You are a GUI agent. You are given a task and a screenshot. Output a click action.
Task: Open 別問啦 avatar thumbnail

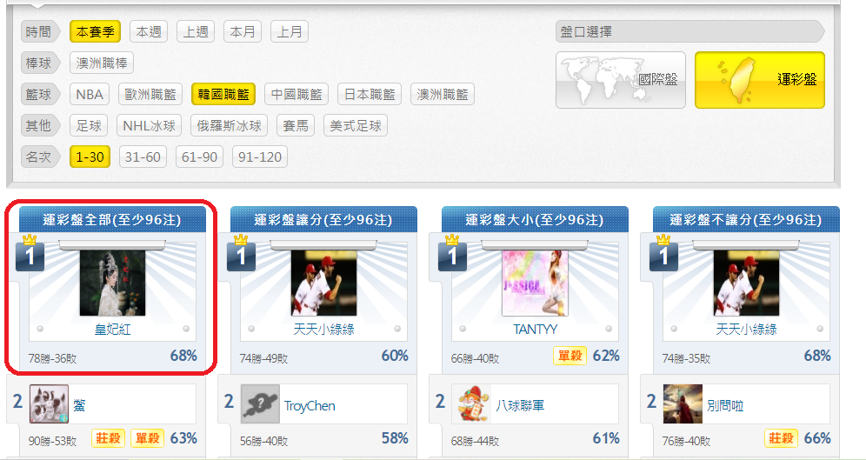(683, 404)
